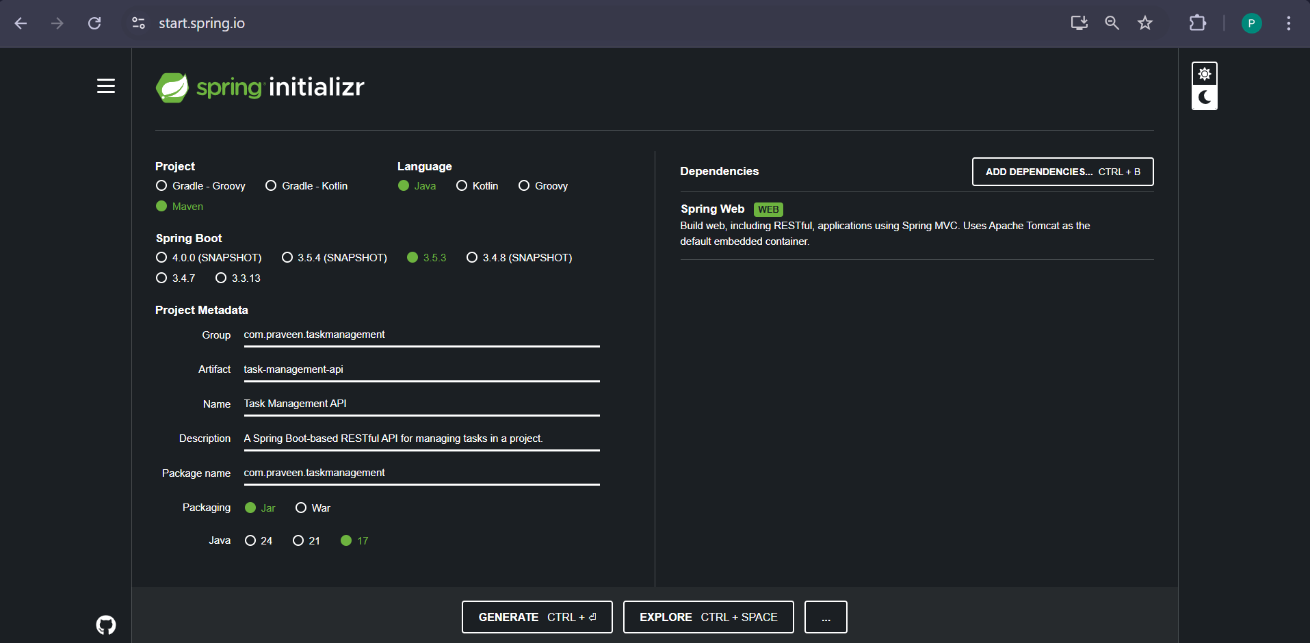Reload the start.spring.io page
The image size is (1310, 643).
(x=94, y=23)
